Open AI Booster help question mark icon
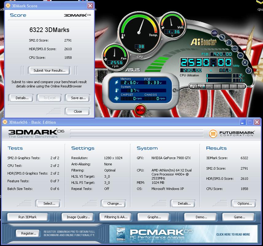Image resolution: width=263 pixels, height=246 pixels. pos(249,71)
